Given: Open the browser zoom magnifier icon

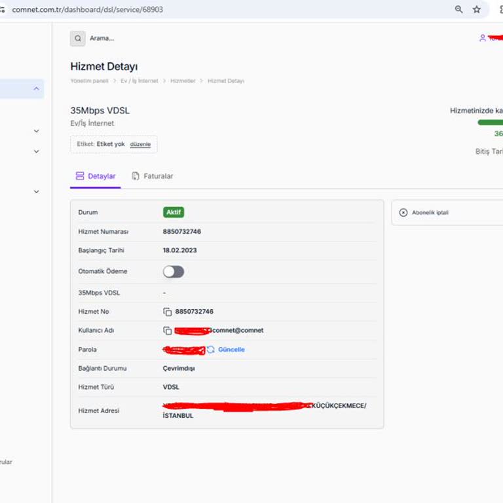Looking at the screenshot, I should tap(459, 9).
